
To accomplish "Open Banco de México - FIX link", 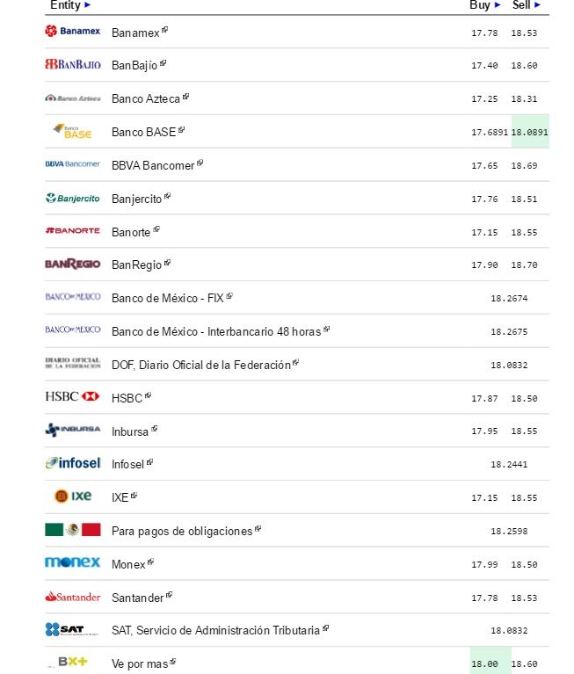I will pyautogui.click(x=168, y=298).
